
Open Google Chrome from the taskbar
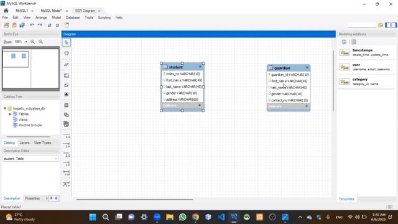click(195, 217)
